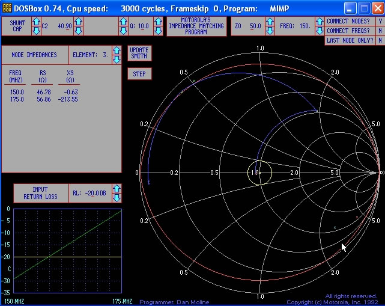The width and height of the screenshot is (385, 306).
Task: Lower the Z0 value using its down arrow
Action: [271, 31]
